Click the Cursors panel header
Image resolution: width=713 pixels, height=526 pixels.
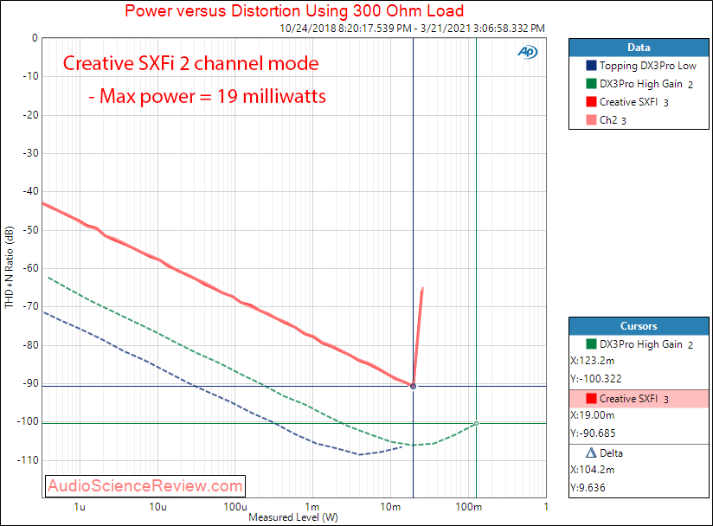pos(639,326)
